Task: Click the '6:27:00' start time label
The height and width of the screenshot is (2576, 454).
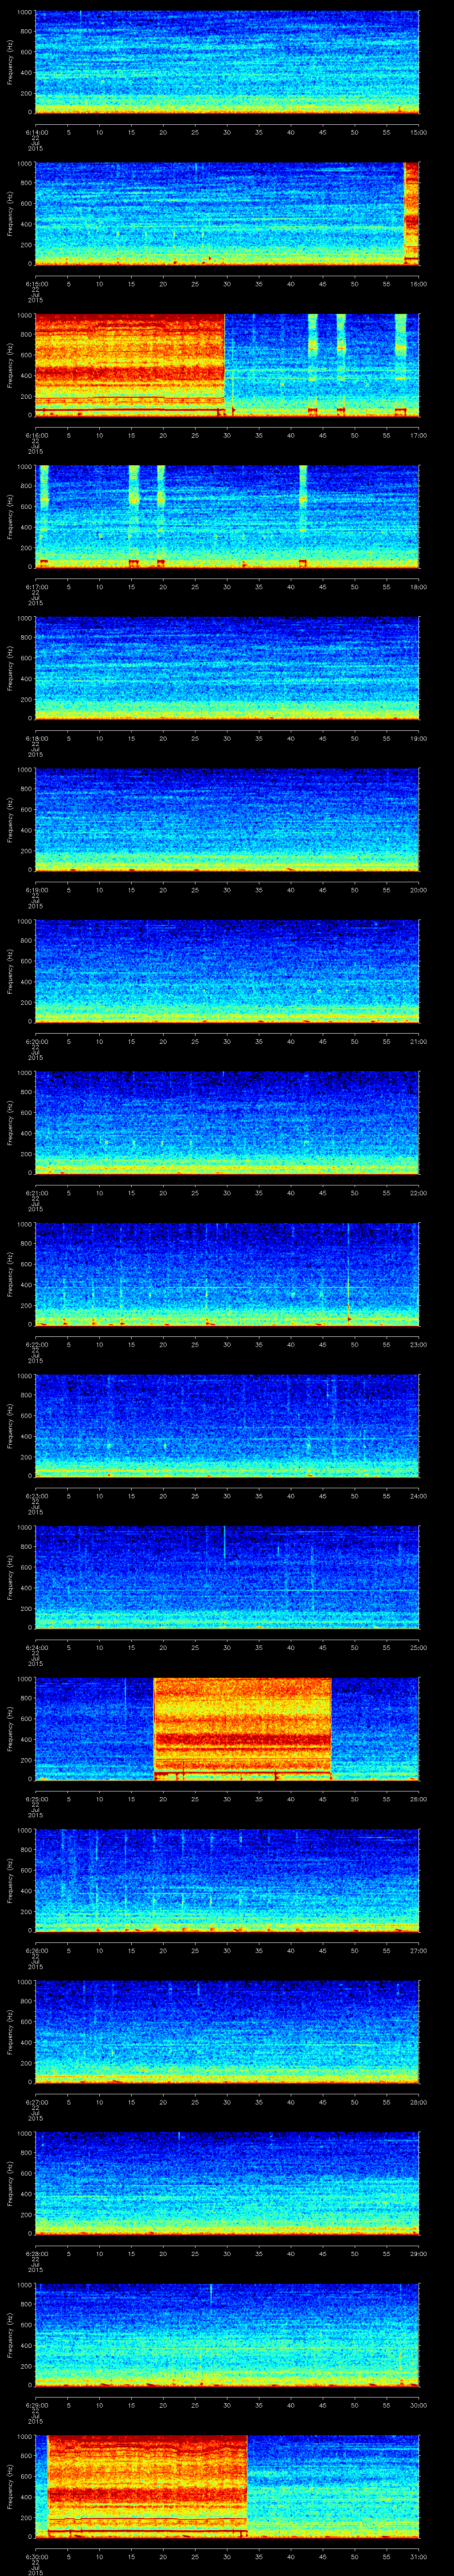Action: 36,2102
